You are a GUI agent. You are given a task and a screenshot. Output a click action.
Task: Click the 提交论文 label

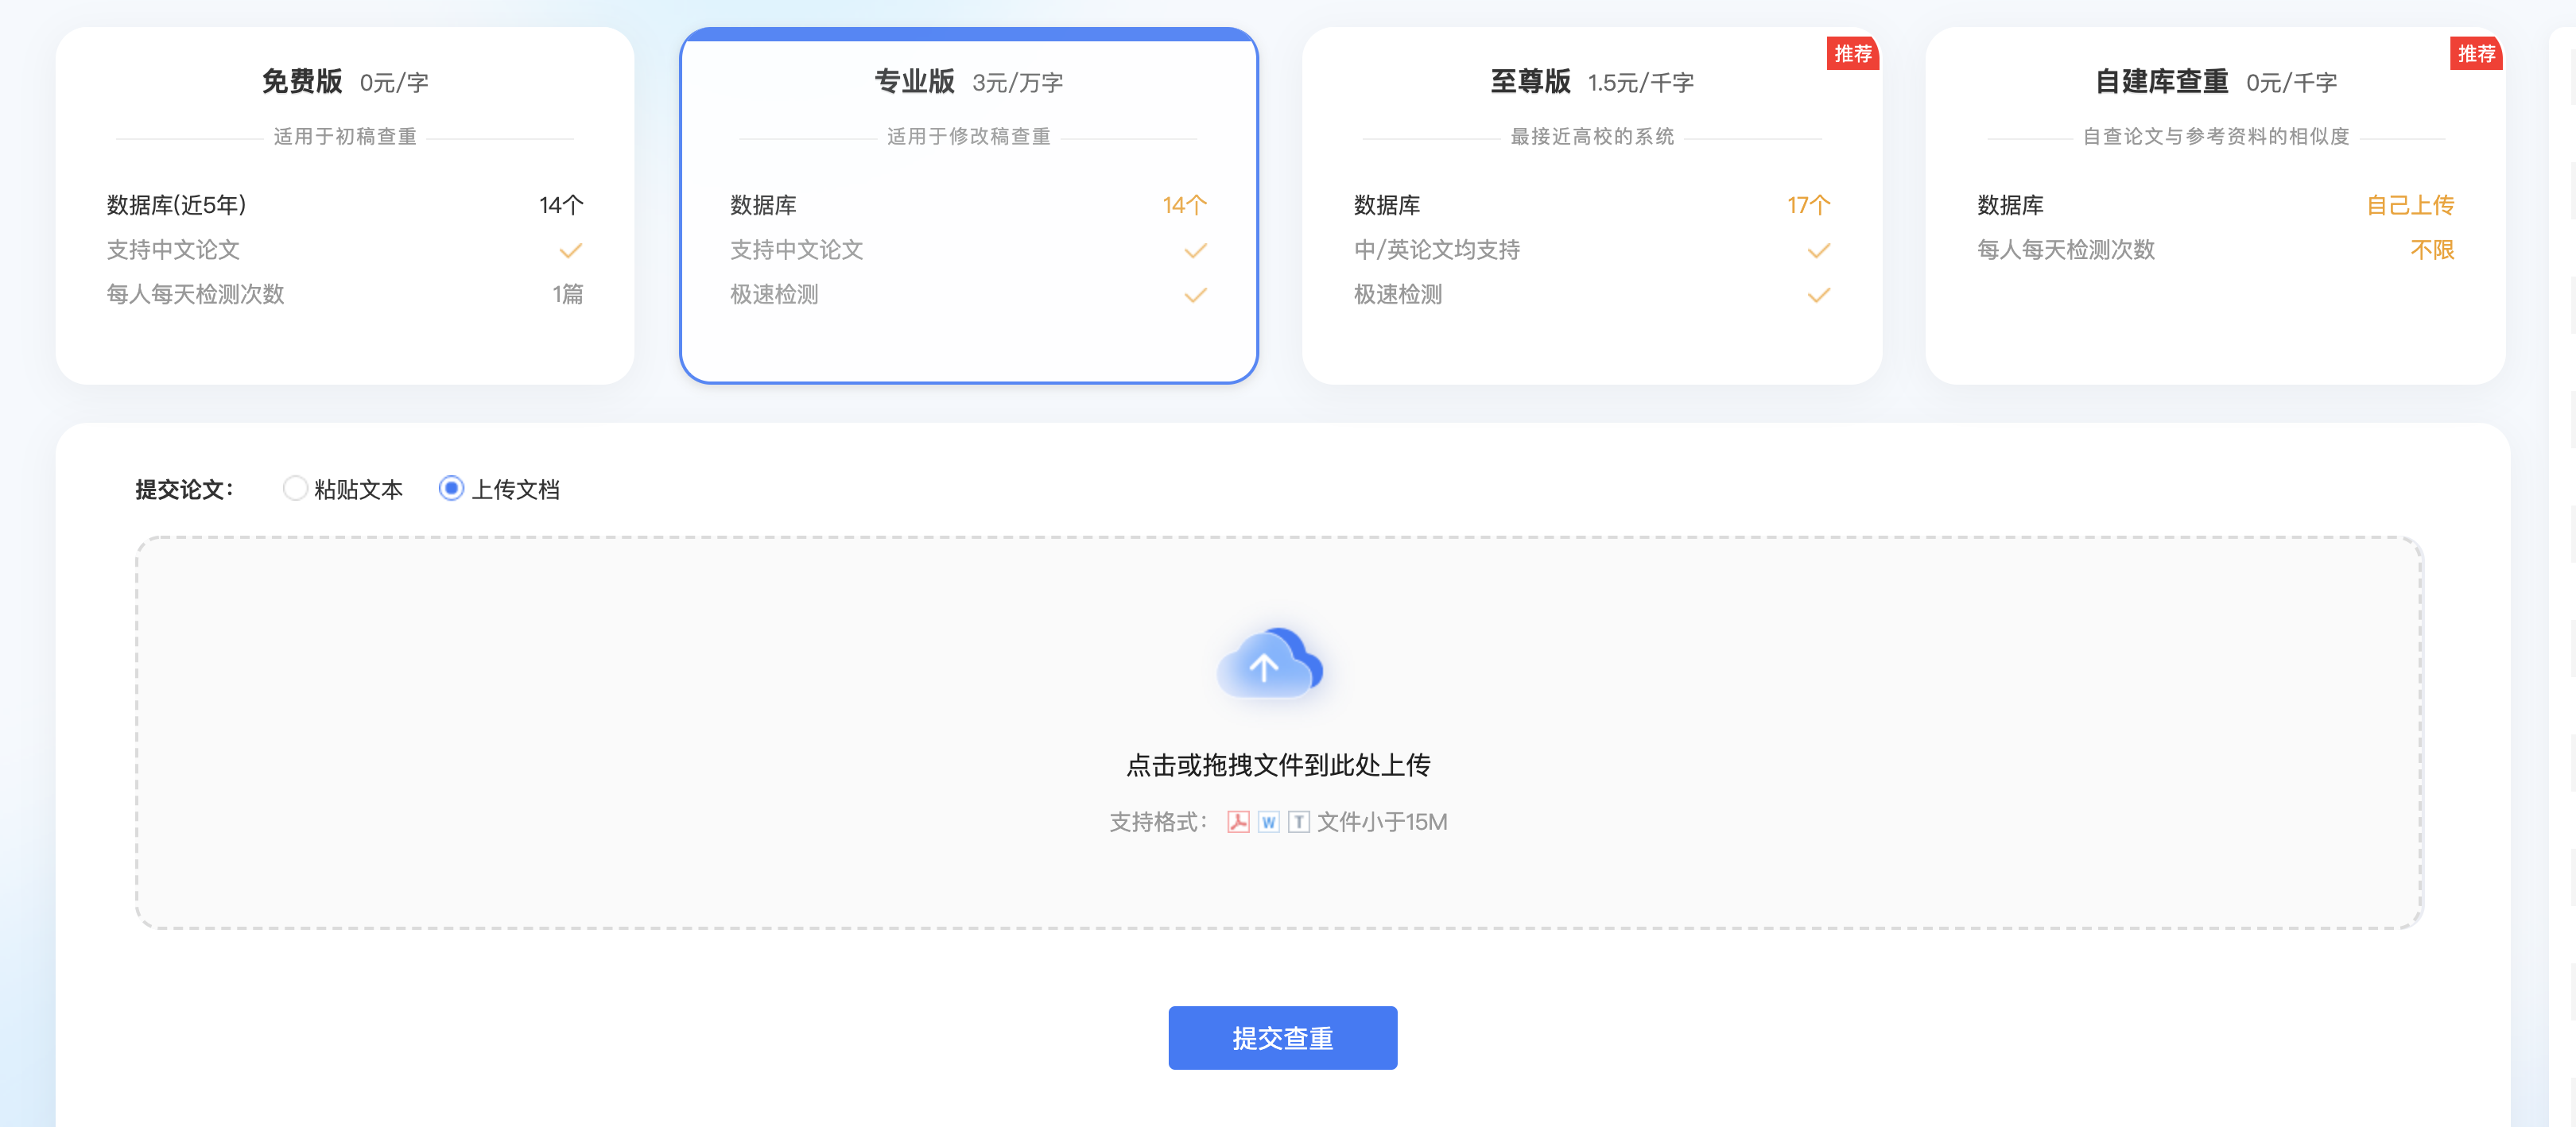pos(185,489)
